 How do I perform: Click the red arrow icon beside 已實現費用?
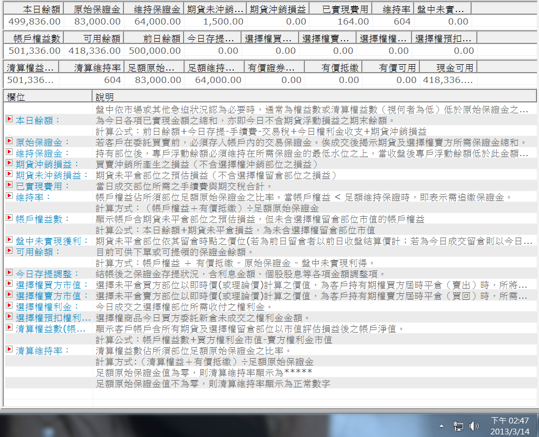[x=9, y=185]
